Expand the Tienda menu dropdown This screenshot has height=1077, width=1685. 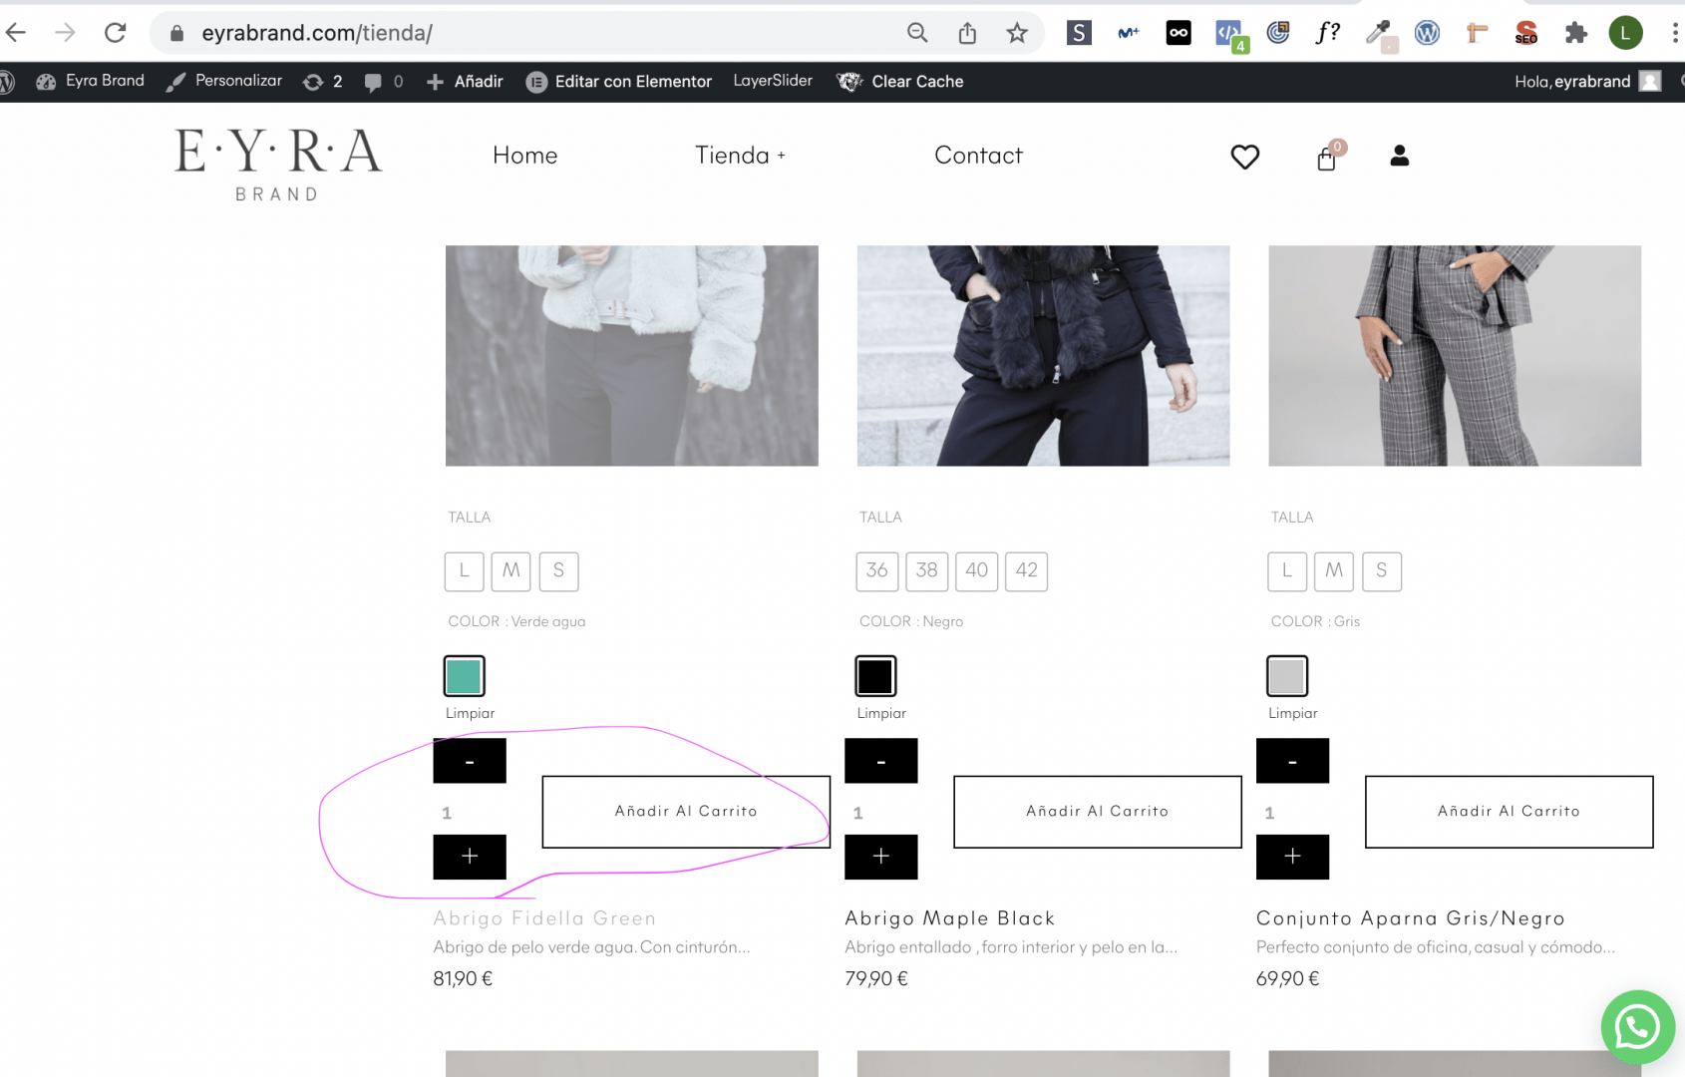pos(740,156)
